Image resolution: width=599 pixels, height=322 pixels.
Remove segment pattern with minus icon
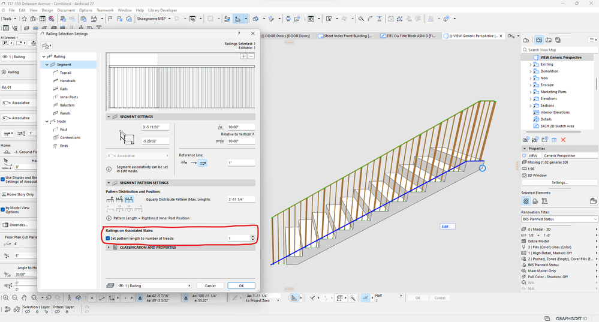coord(251,56)
